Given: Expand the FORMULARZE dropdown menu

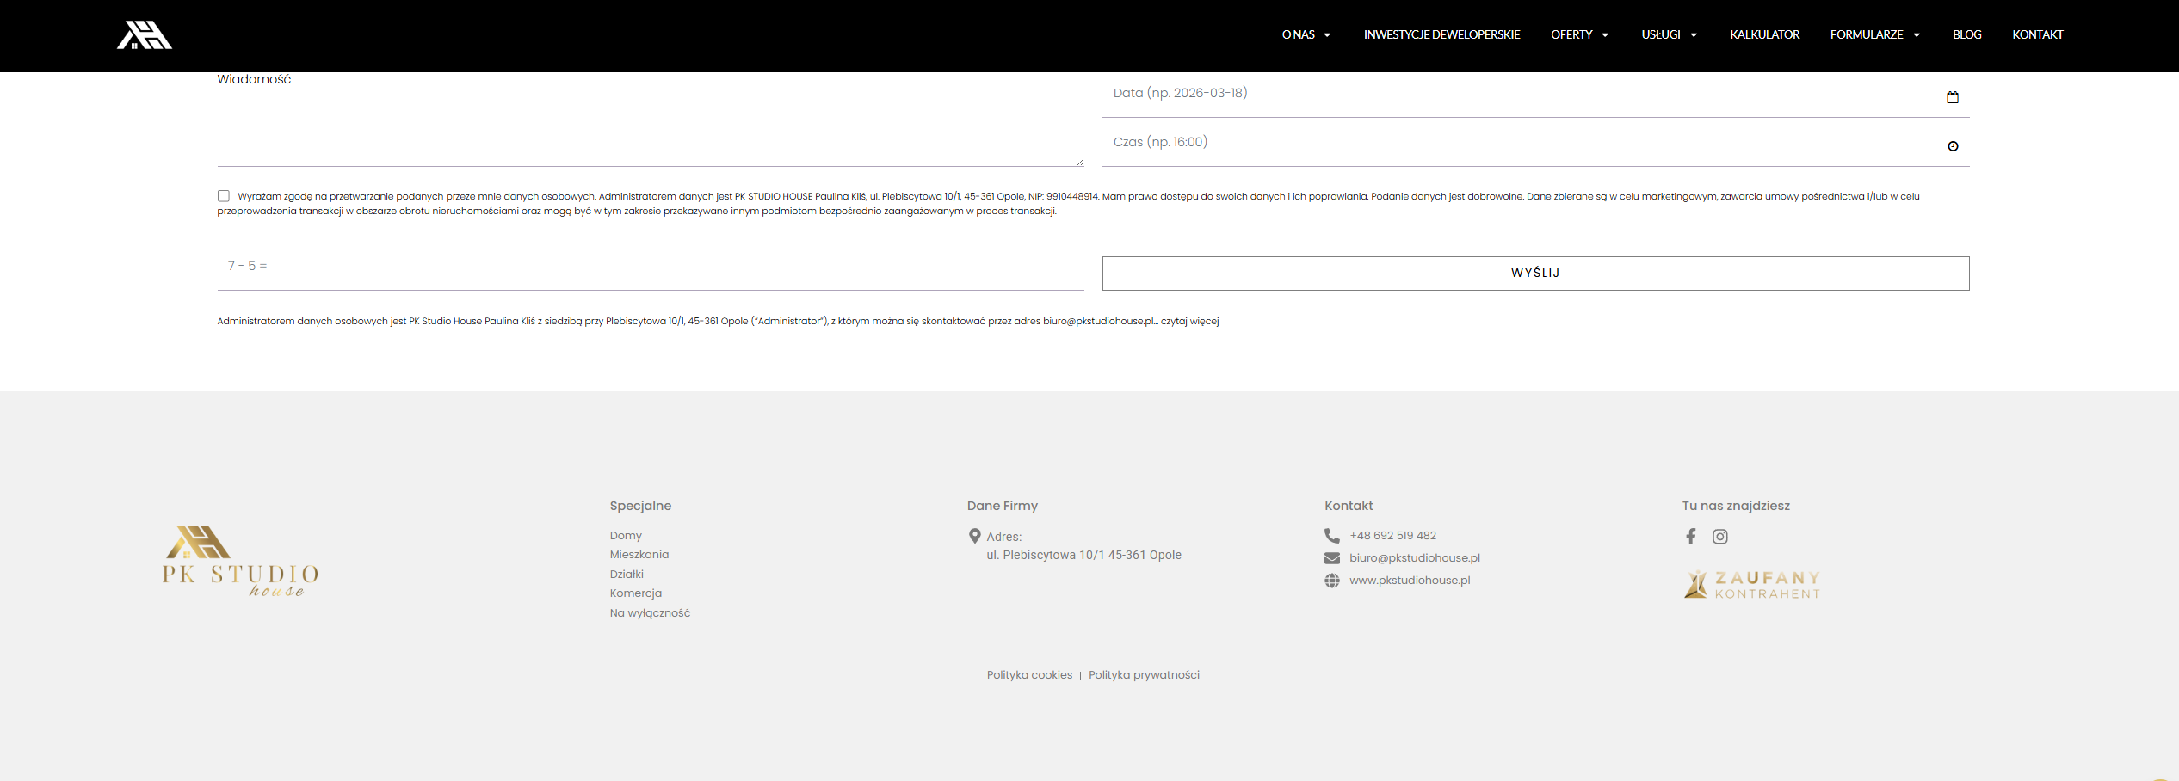Looking at the screenshot, I should tap(1874, 35).
